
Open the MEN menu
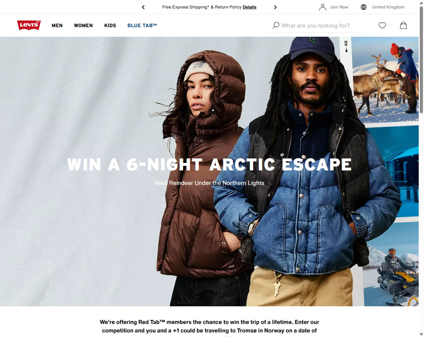pyautogui.click(x=57, y=25)
